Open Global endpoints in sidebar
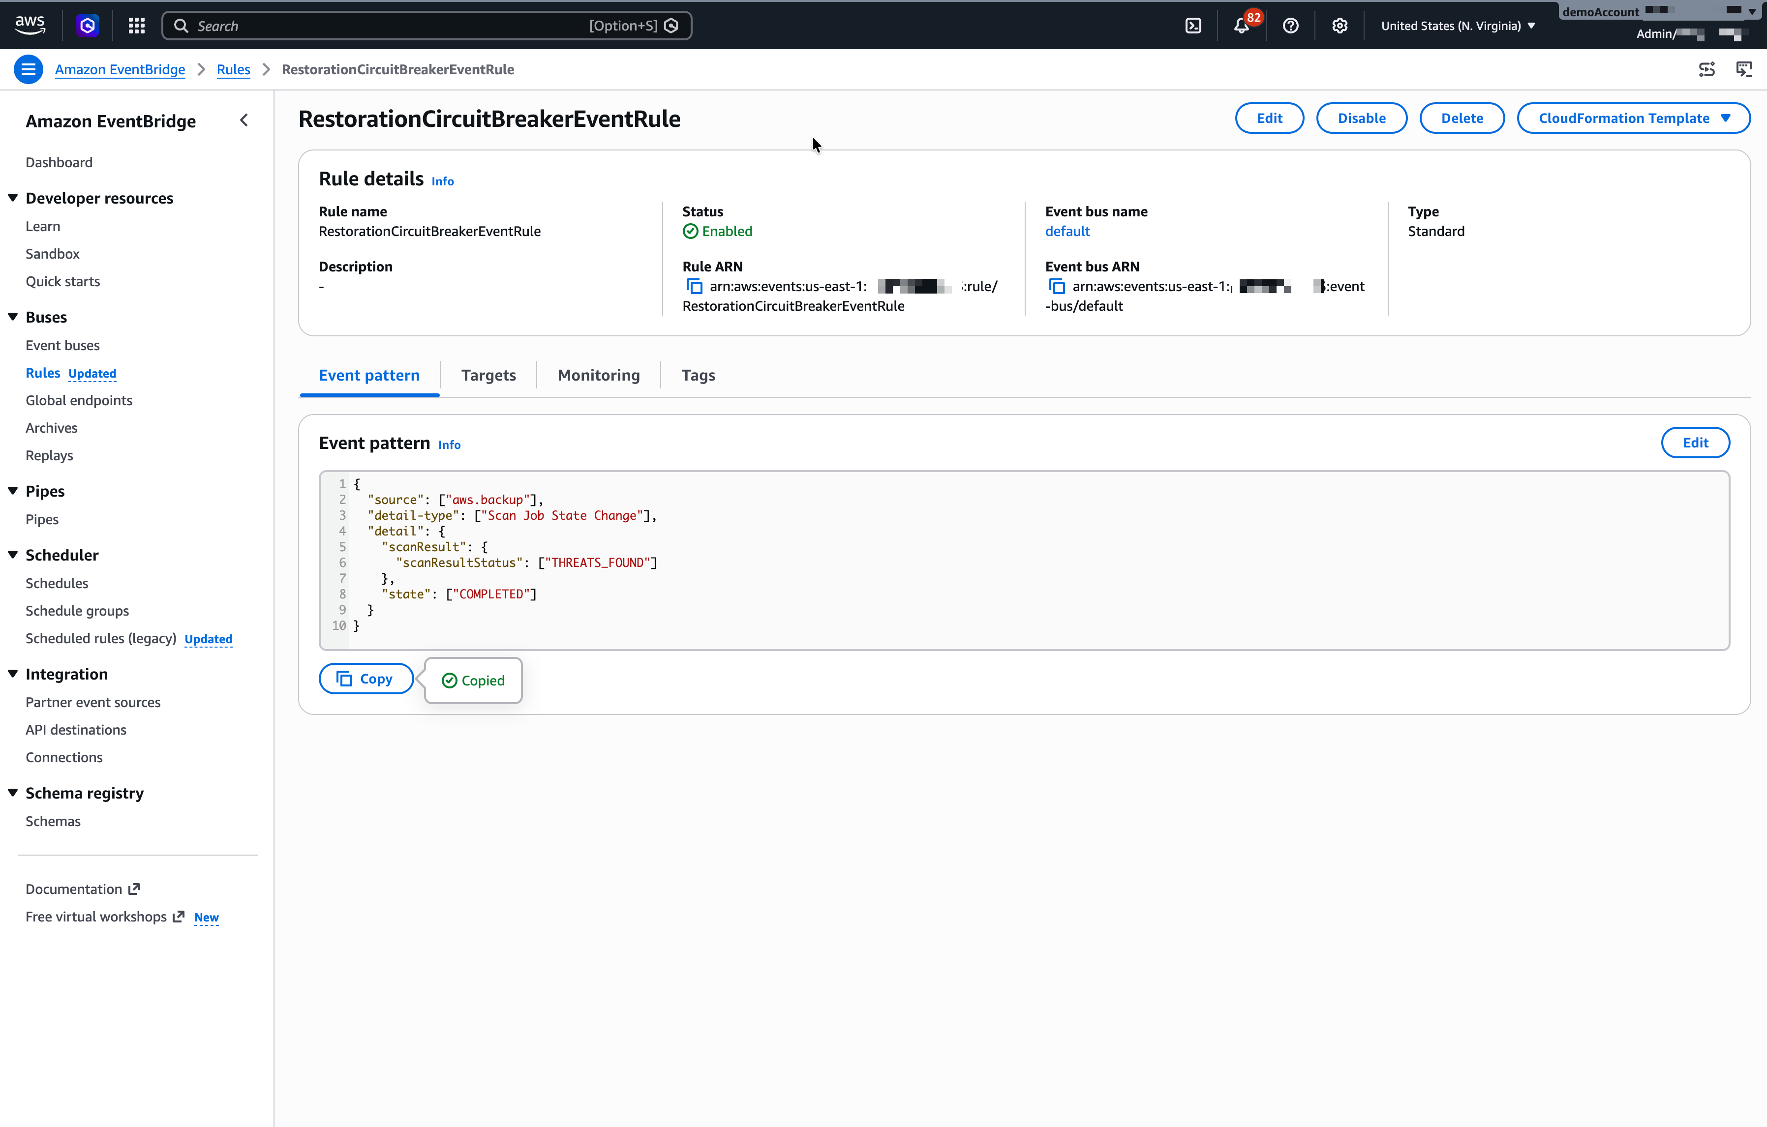The image size is (1767, 1127). [x=79, y=400]
